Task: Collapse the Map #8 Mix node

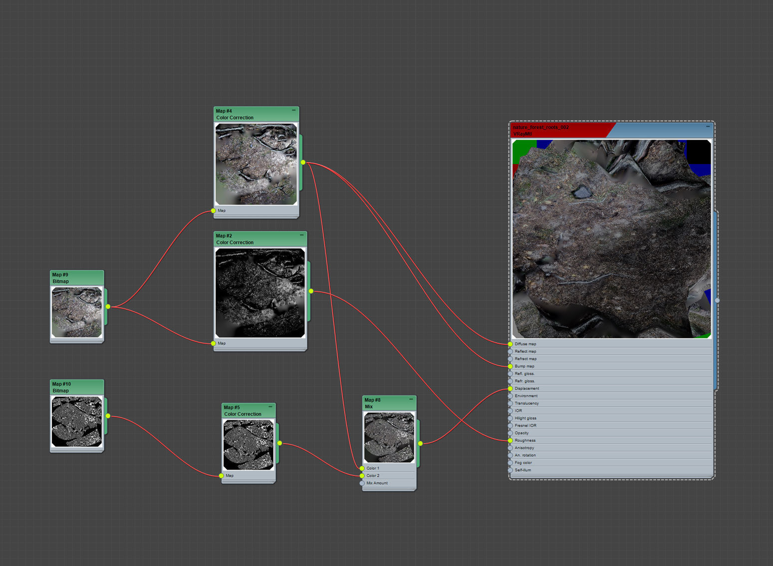Action: (411, 399)
